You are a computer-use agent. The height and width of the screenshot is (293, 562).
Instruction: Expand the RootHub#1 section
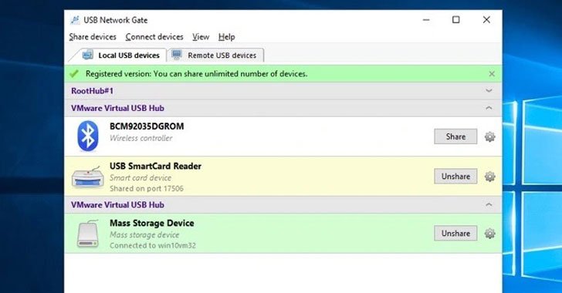[489, 91]
